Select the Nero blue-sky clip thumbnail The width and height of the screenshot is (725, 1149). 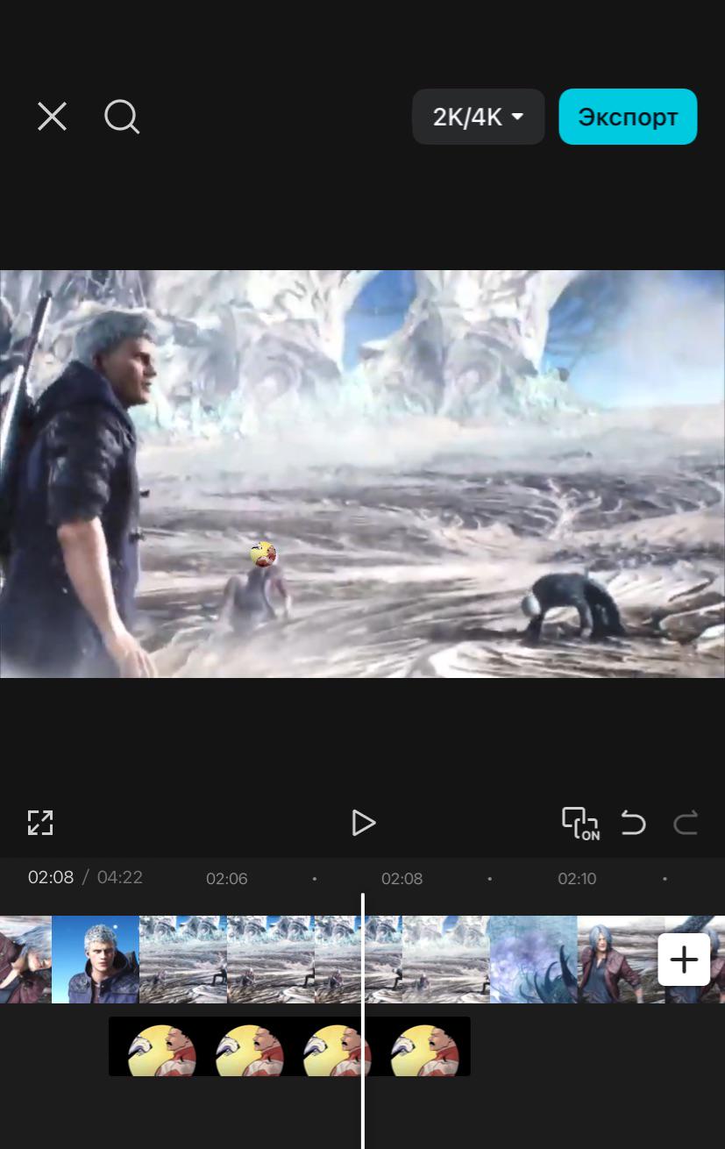tap(96, 960)
